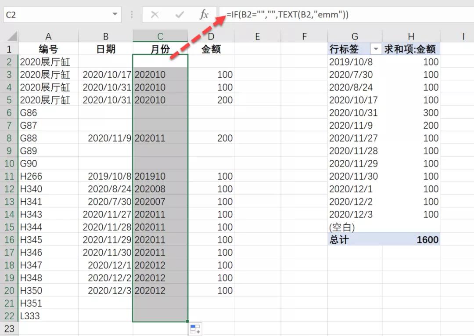Click the Name Box showing C2
The image size is (474, 336).
(53, 14)
